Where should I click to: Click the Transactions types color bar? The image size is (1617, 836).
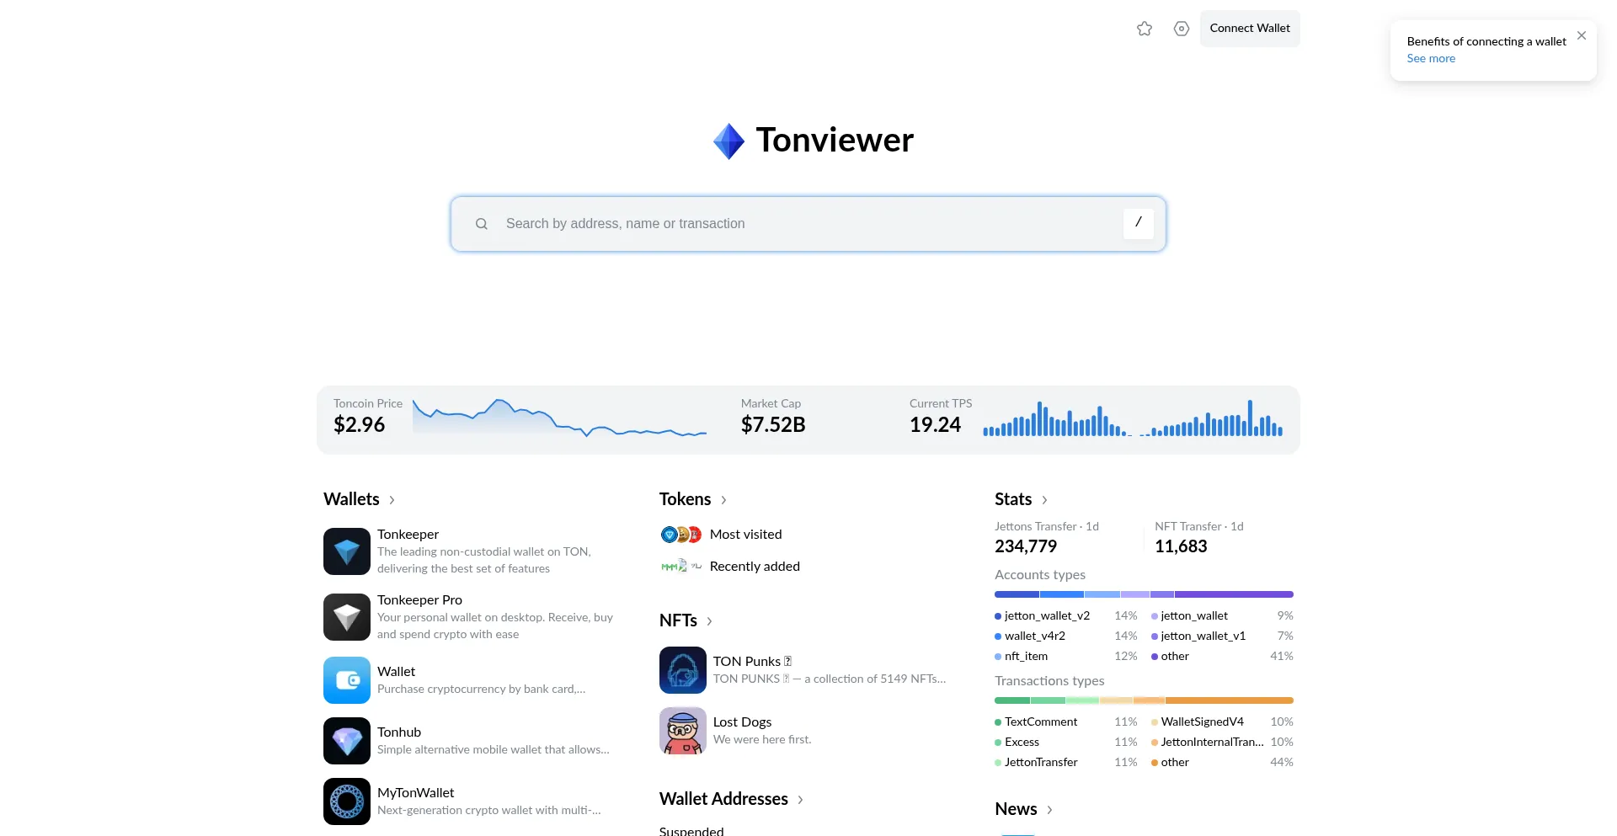pyautogui.click(x=1144, y=700)
